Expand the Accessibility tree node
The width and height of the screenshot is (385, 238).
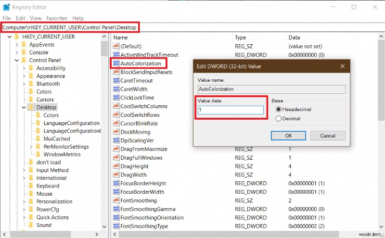coord(23,68)
